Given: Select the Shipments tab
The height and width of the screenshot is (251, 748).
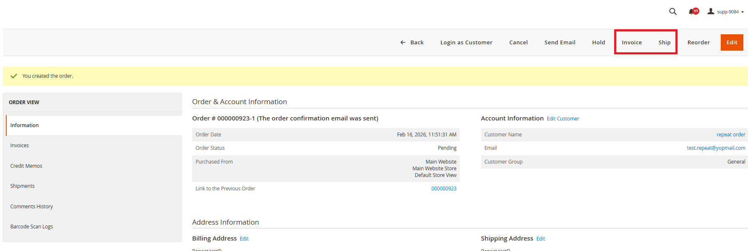Looking at the screenshot, I should point(22,186).
